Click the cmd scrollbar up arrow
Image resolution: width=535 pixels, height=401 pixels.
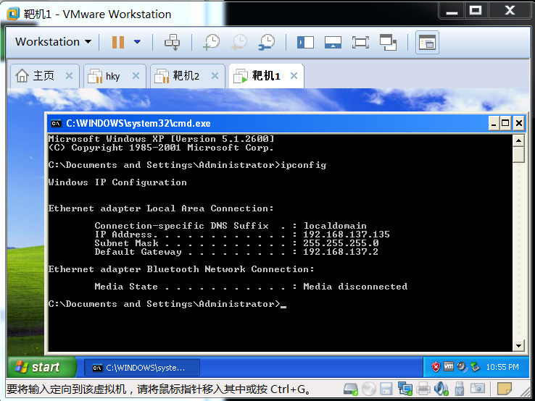518,140
